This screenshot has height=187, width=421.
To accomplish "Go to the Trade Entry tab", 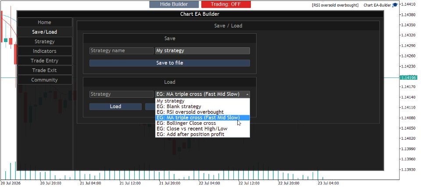I will click(45, 60).
